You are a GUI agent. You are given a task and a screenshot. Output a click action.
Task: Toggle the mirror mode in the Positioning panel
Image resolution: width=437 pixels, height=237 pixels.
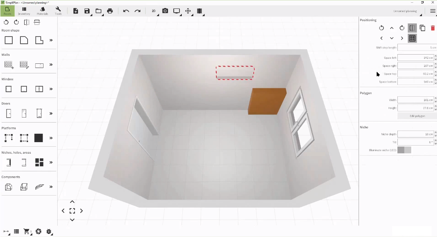[412, 28]
